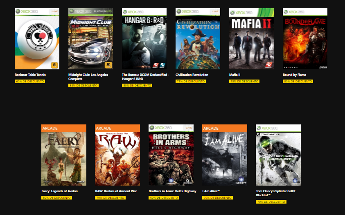Screen dimensions: 345x215
Task: Click the 33% de descuento badge
Action: pos(83,86)
